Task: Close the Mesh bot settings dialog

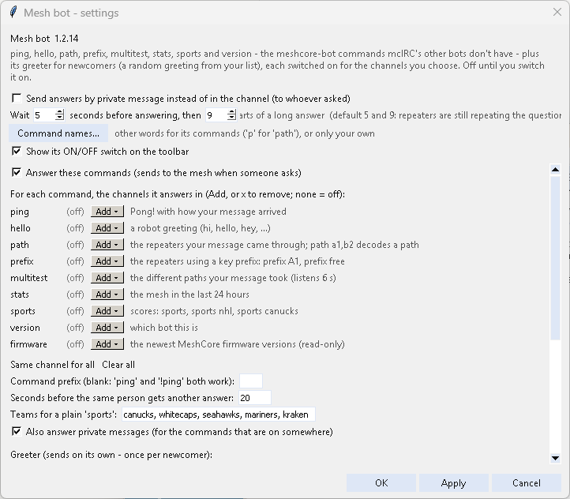Action: (x=557, y=13)
